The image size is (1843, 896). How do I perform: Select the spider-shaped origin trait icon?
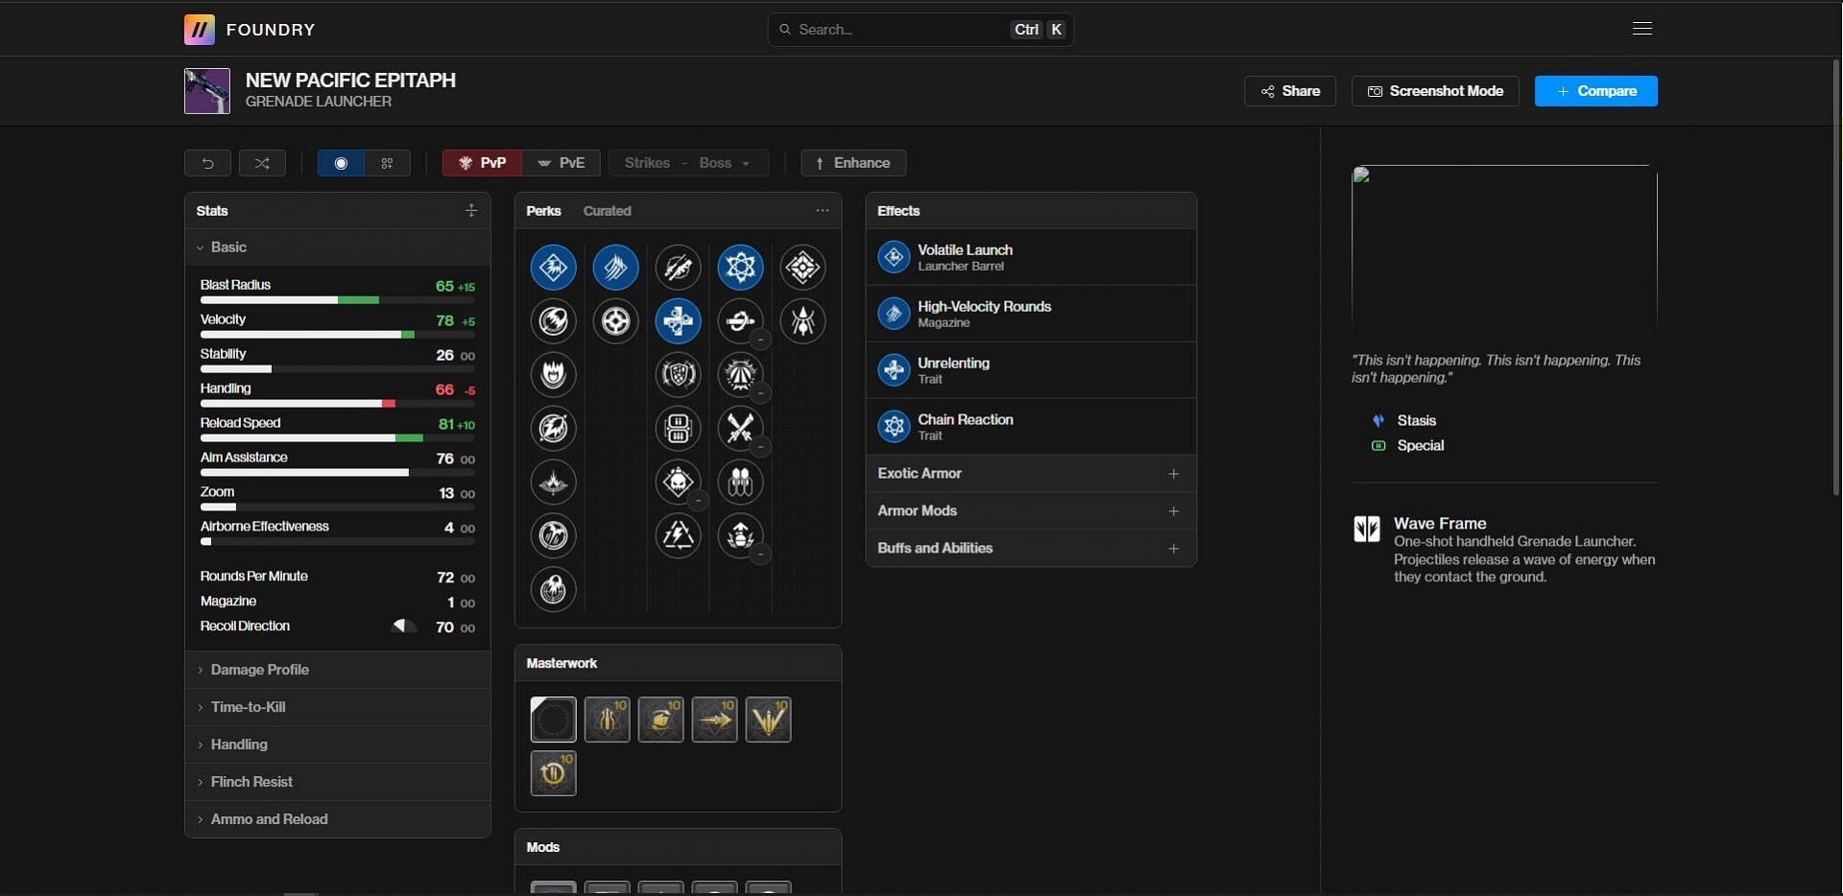(x=802, y=321)
